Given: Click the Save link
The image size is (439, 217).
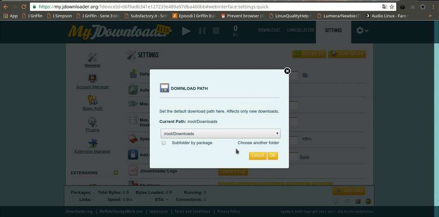Looking at the screenshot, I should pyautogui.click(x=304, y=157).
